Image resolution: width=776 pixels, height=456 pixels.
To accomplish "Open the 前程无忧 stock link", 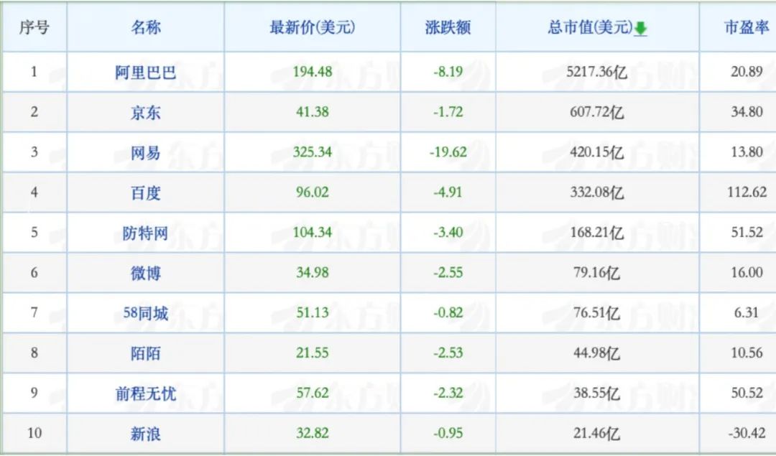I will click(x=145, y=394).
